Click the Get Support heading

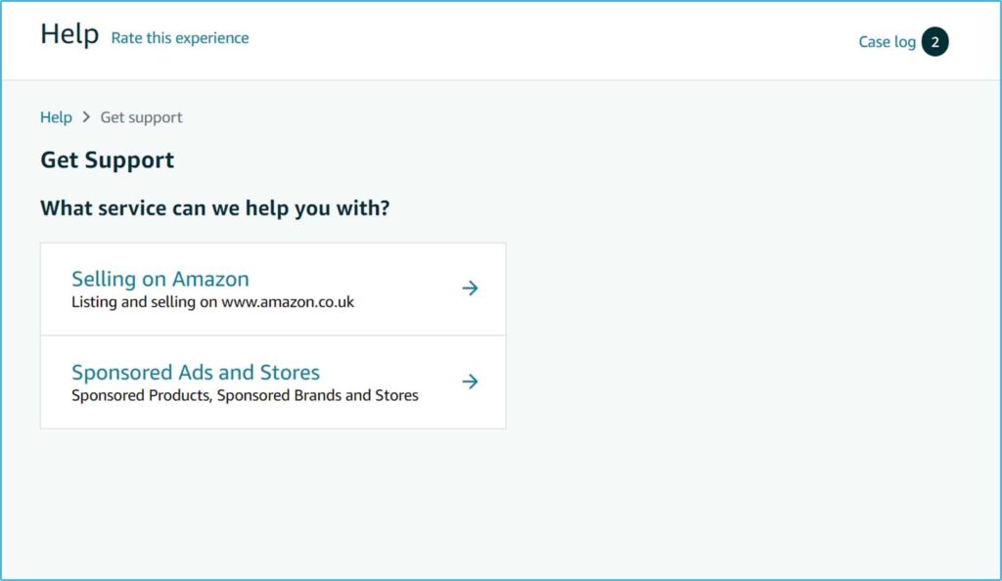(x=108, y=160)
